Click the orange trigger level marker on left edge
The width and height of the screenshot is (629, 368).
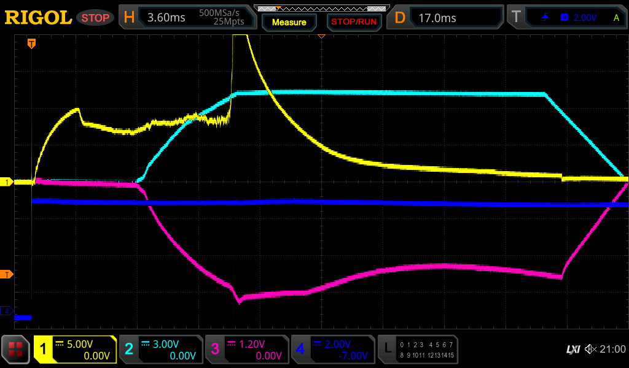(x=7, y=274)
